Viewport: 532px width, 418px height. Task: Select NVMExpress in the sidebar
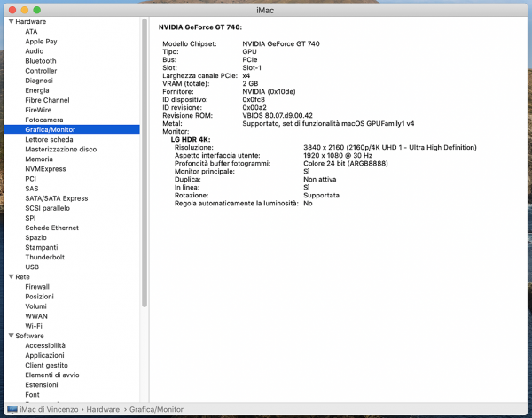(45, 168)
